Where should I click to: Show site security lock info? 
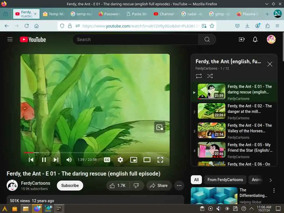point(70,26)
